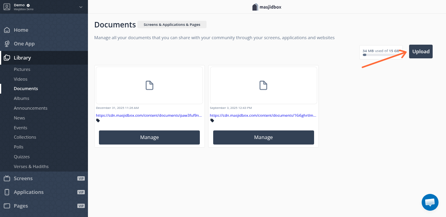The width and height of the screenshot is (446, 217).
Task: Click the Pages window icon
Action: point(7,206)
